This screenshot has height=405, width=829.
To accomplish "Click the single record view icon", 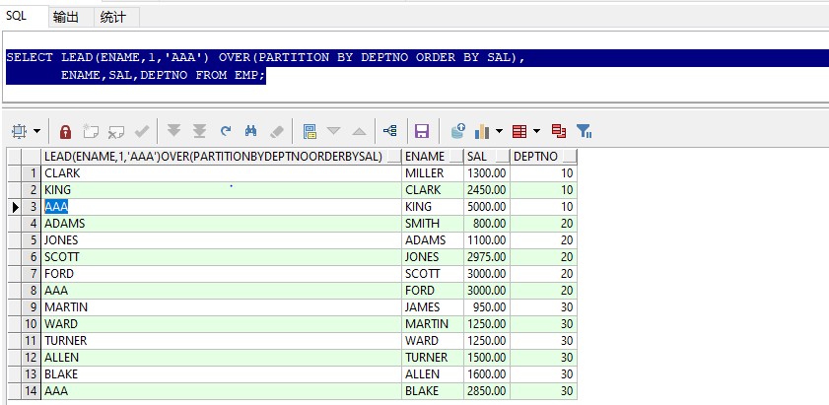I will pos(310,131).
